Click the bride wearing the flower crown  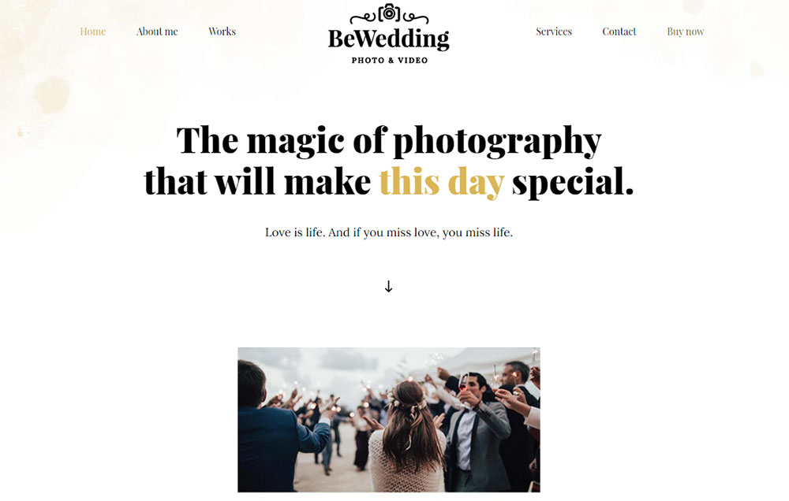tap(409, 437)
